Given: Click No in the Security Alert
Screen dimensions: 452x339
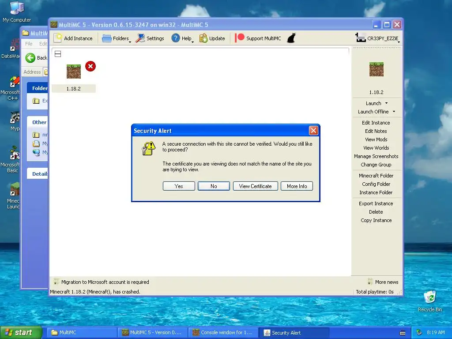Looking at the screenshot, I should pyautogui.click(x=214, y=186).
